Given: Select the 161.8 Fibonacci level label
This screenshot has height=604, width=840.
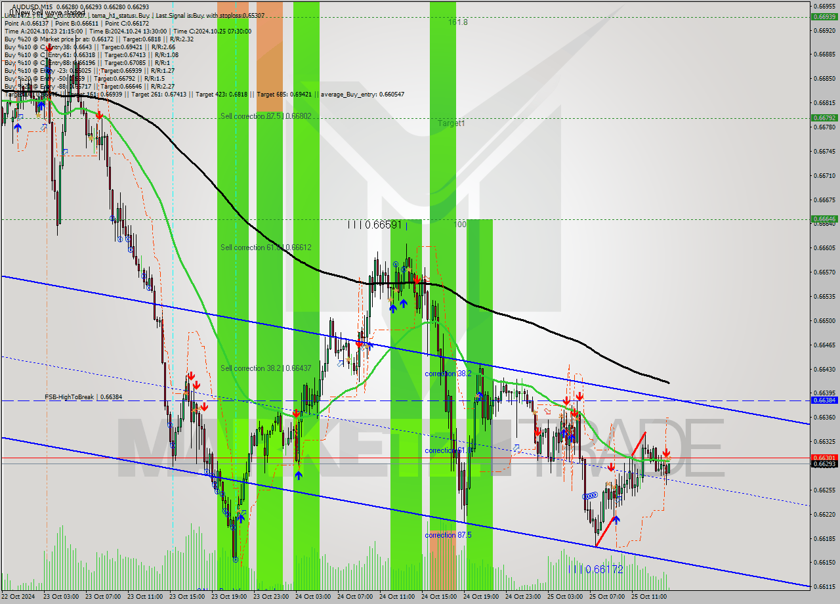Looking at the screenshot, I should [458, 22].
